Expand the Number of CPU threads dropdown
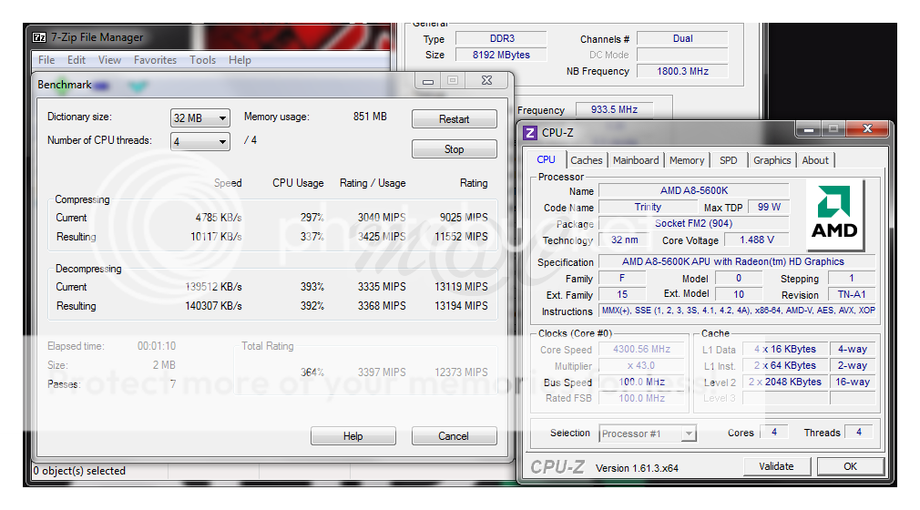 click(x=200, y=141)
